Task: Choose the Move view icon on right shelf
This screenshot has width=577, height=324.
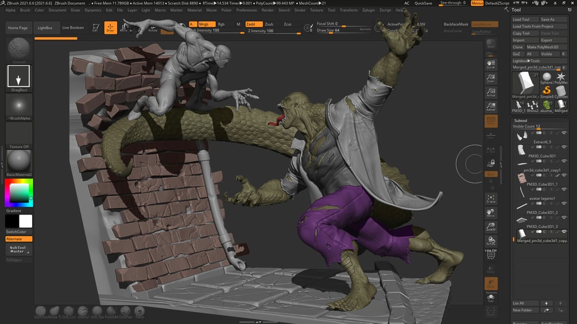Action: (x=491, y=213)
